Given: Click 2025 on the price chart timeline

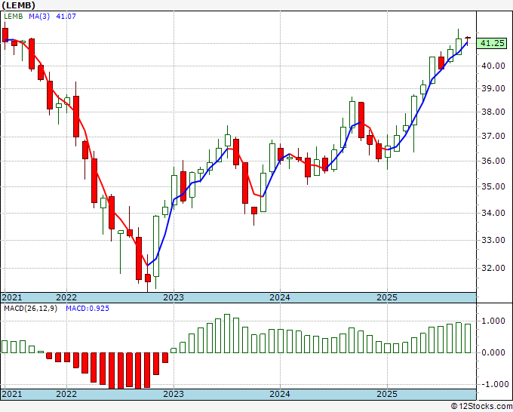Looking at the screenshot, I should tap(387, 297).
